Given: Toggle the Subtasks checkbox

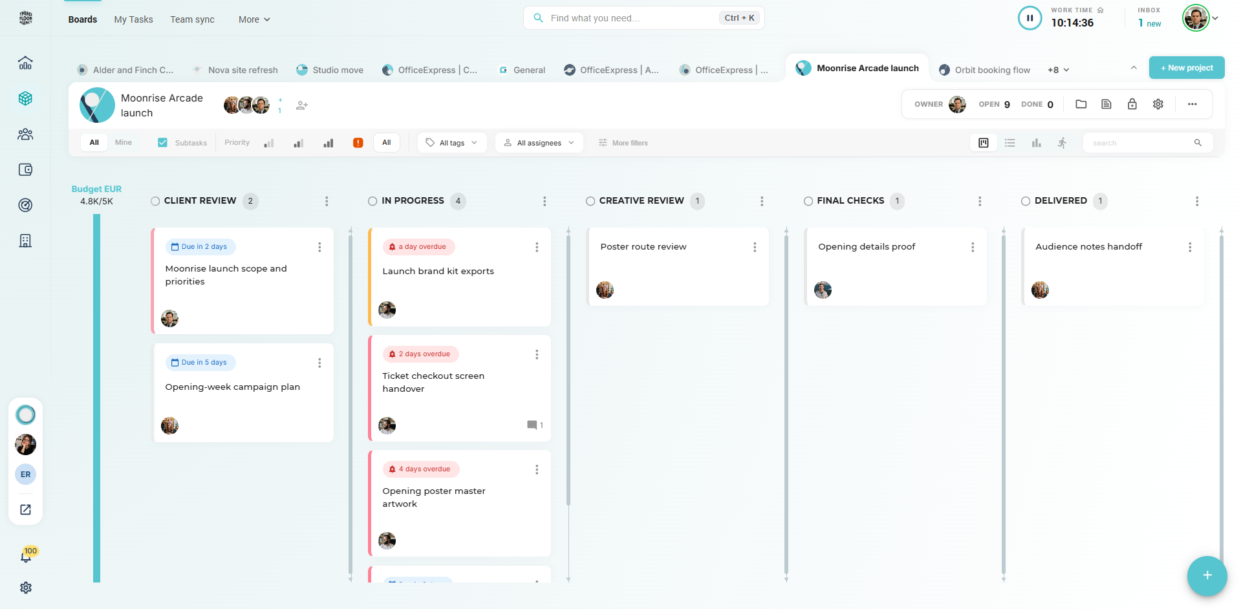Looking at the screenshot, I should tap(162, 143).
